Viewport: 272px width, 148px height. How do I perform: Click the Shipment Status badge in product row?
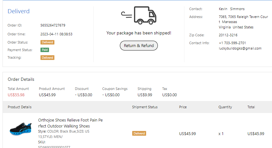(x=139, y=133)
